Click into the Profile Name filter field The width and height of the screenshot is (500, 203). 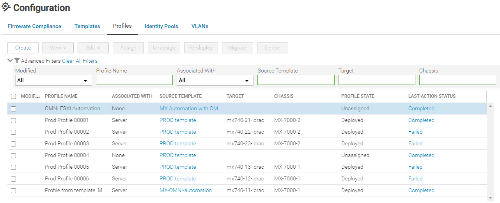(134, 80)
